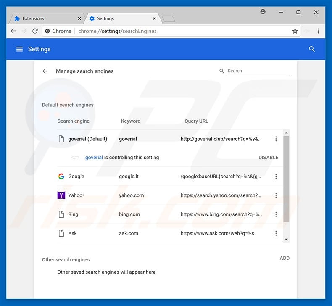This screenshot has height=306, width=332.
Task: Close the Extensions tab
Action: (79, 18)
